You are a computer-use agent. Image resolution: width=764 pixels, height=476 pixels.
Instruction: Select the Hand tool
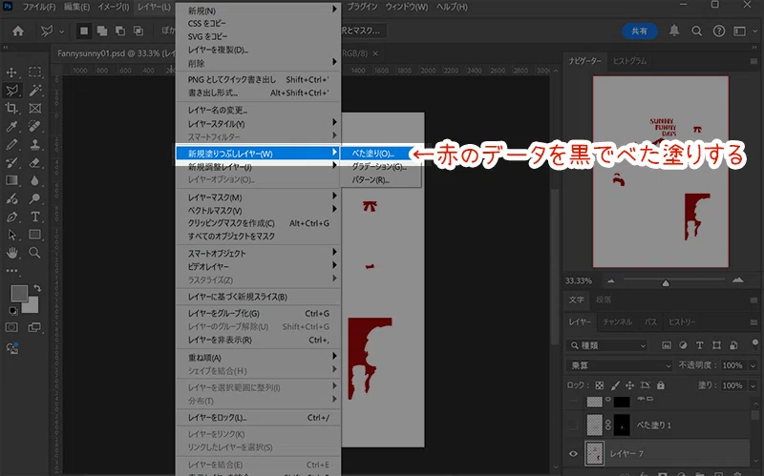pos(11,253)
